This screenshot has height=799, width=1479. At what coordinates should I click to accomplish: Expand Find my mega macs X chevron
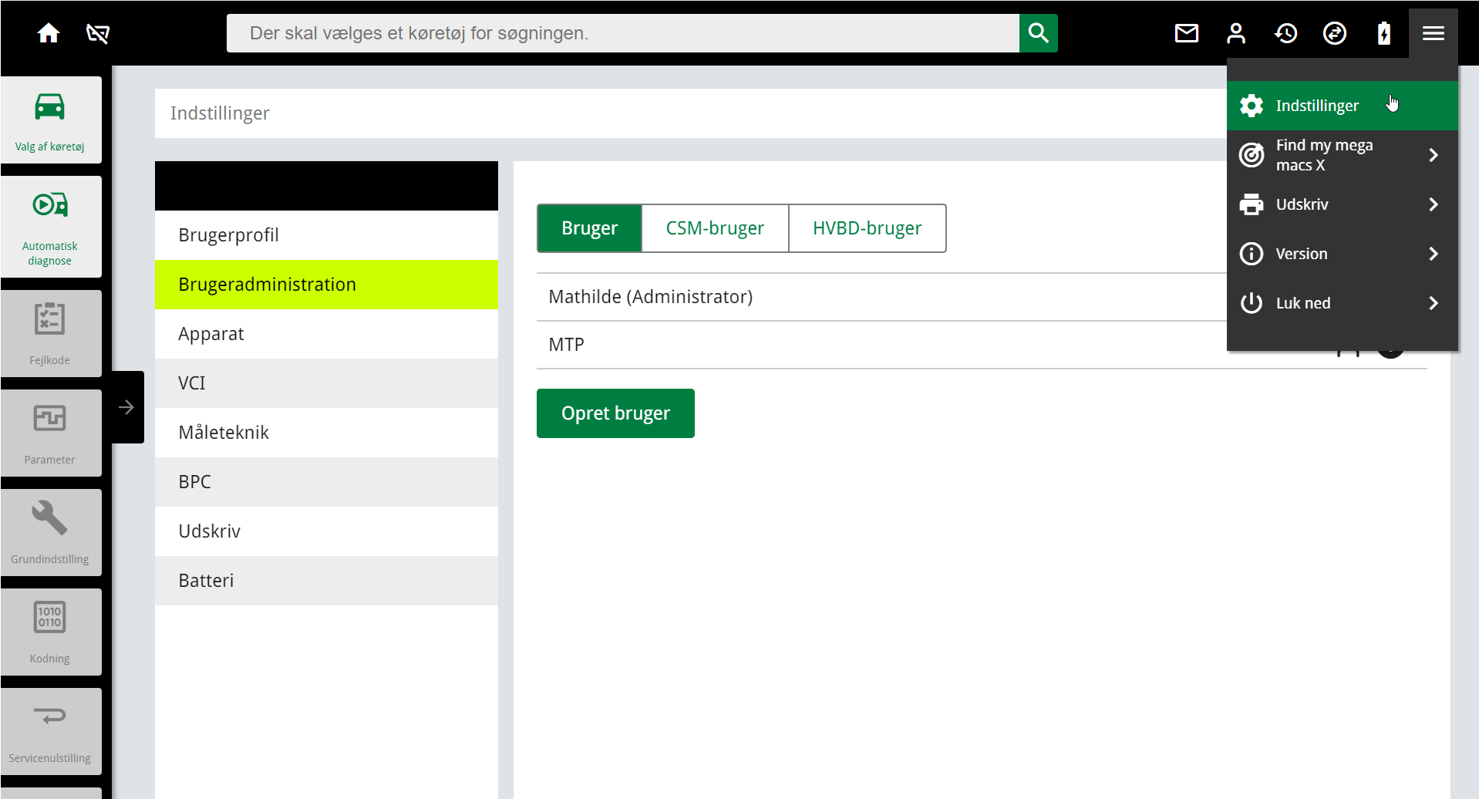[x=1434, y=155]
